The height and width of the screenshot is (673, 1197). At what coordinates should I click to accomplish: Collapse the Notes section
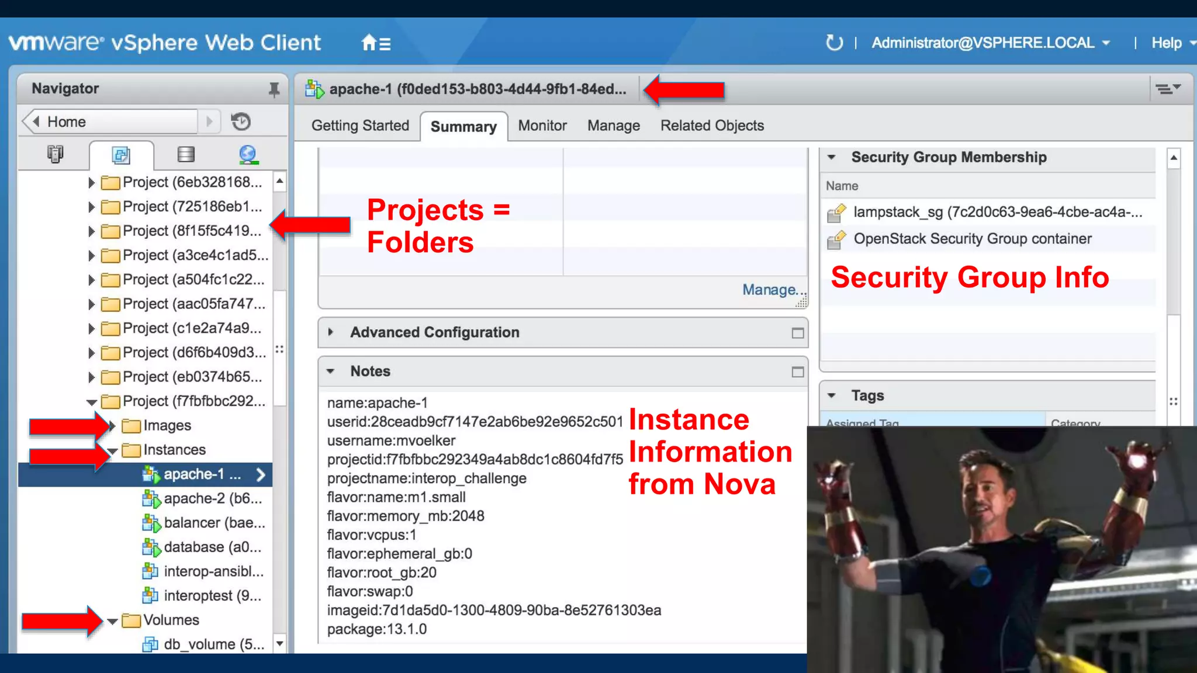pos(331,372)
